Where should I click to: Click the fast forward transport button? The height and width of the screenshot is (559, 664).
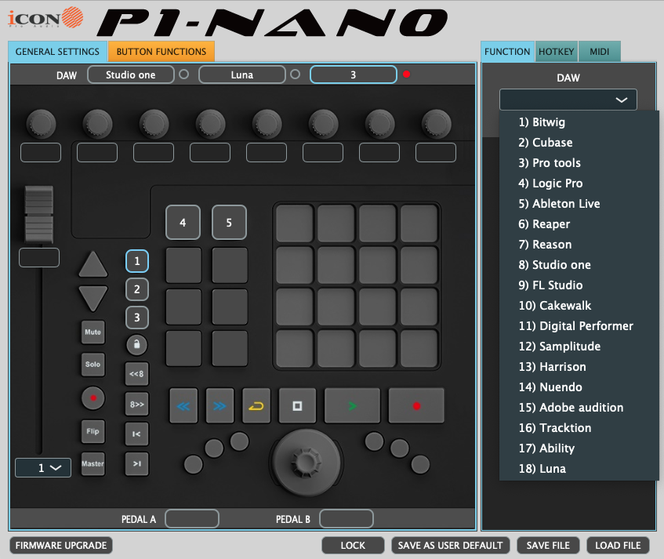pos(220,405)
